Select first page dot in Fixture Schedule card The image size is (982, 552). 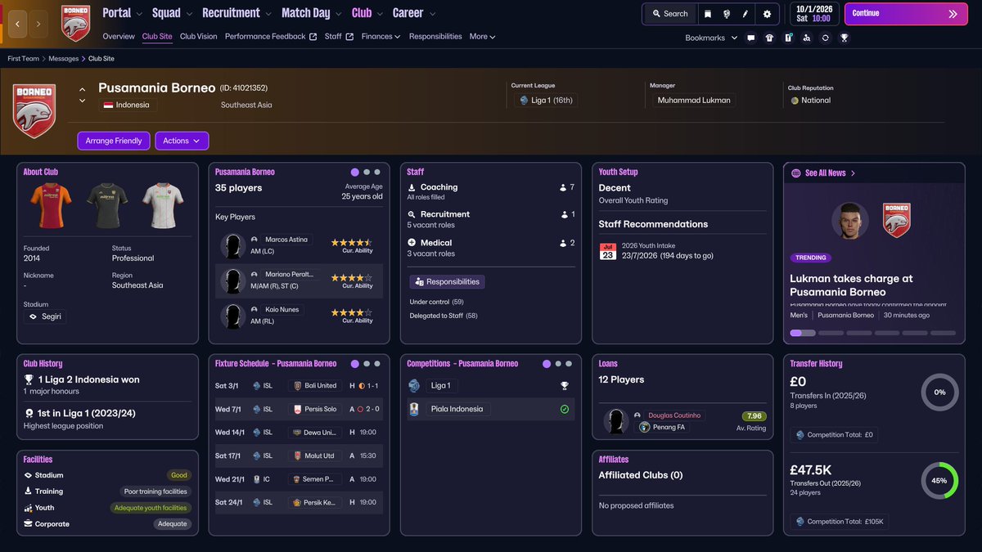(x=354, y=364)
